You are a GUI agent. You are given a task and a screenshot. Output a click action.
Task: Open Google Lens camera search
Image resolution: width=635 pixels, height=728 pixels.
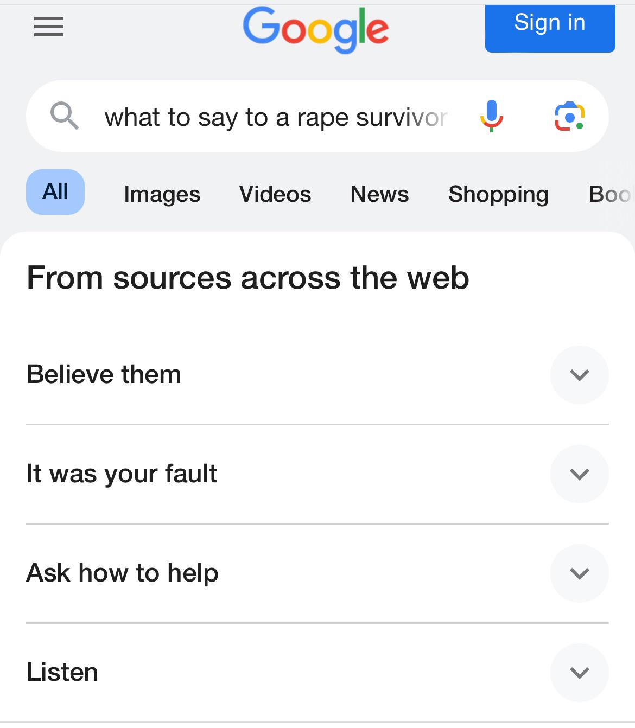click(x=569, y=116)
